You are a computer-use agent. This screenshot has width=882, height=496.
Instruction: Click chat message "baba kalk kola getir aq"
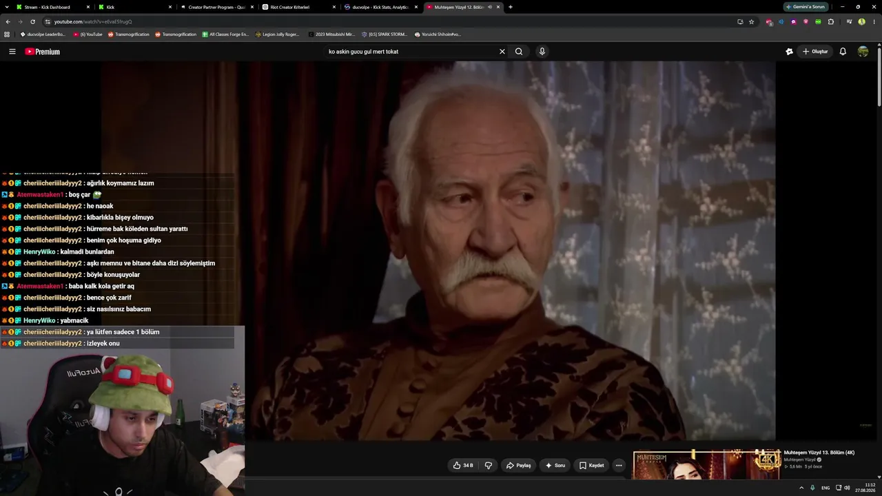[100, 286]
